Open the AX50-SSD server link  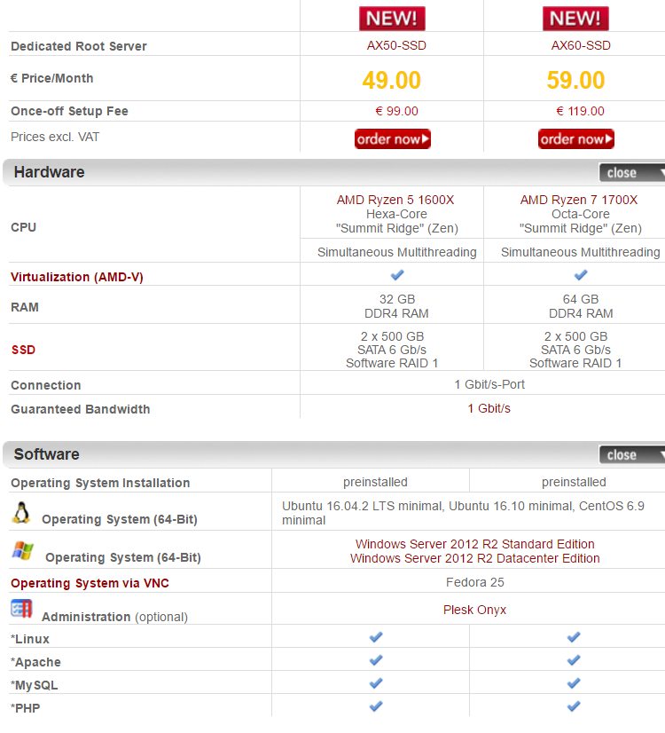396,45
